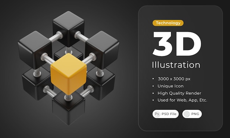Screen dimensions: 230x138
Task: Click the transparent checkerboard PNG icon
Action: coord(187,114)
